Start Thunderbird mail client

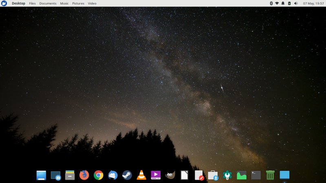[x=112, y=175]
